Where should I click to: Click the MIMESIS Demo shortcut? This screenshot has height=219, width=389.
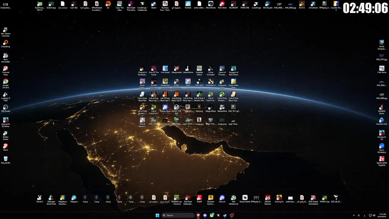382,109
